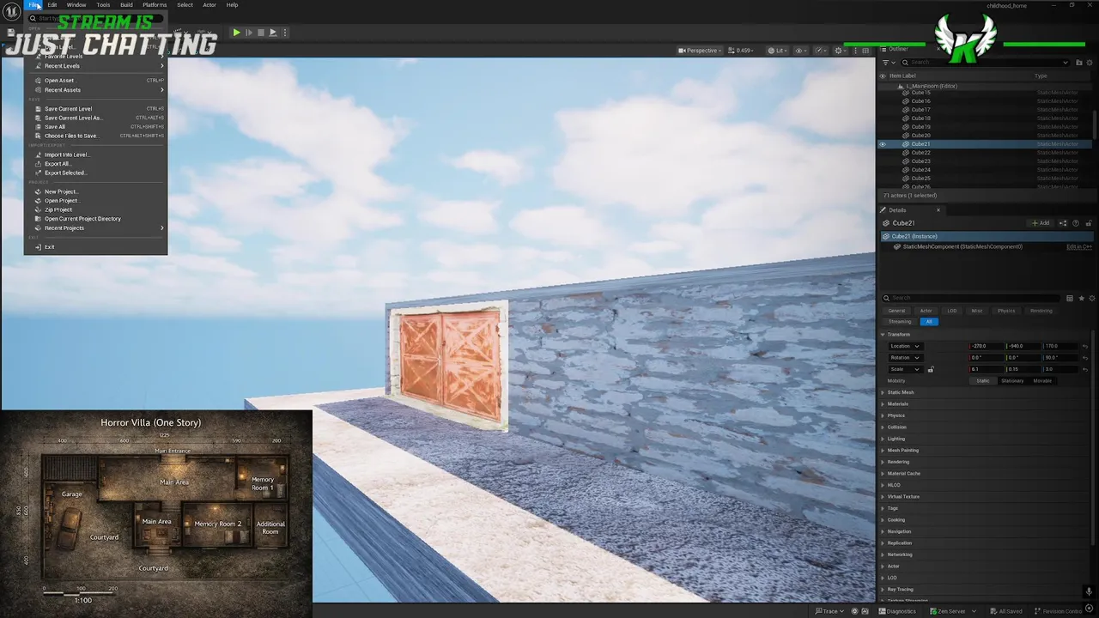
Task: Click the Outliner add folder icon
Action: tap(1079, 63)
